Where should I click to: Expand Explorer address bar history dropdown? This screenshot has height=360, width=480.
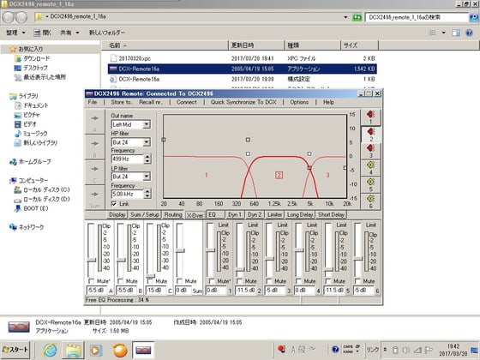click(345, 17)
